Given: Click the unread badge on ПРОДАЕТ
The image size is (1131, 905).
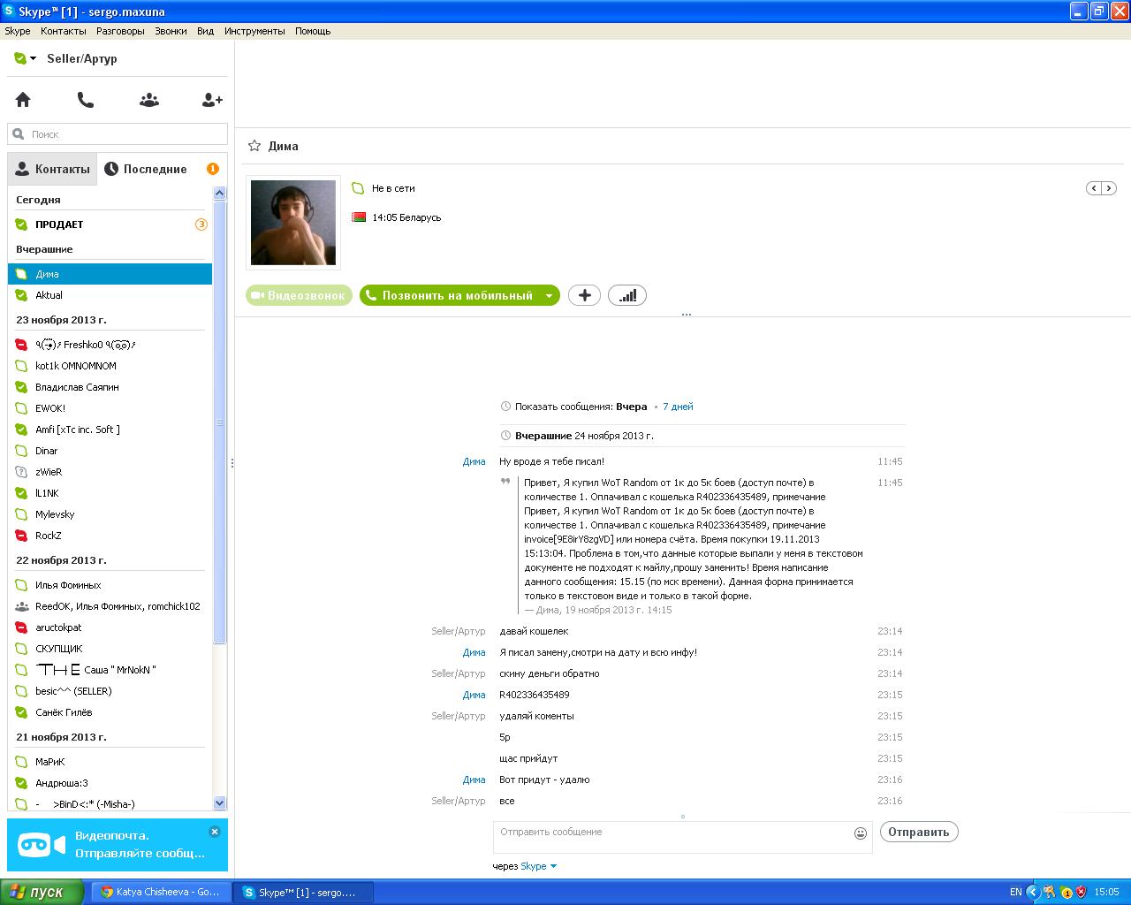Looking at the screenshot, I should [201, 224].
